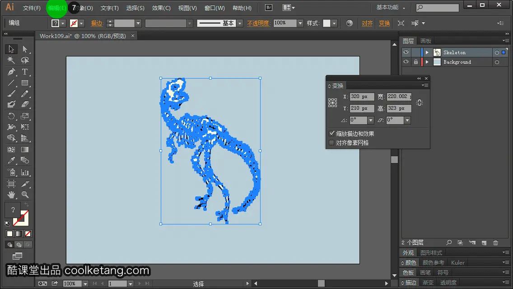513x289 pixels.
Task: Open the rotation angle dropdown in 变换
Action: [x=371, y=120]
